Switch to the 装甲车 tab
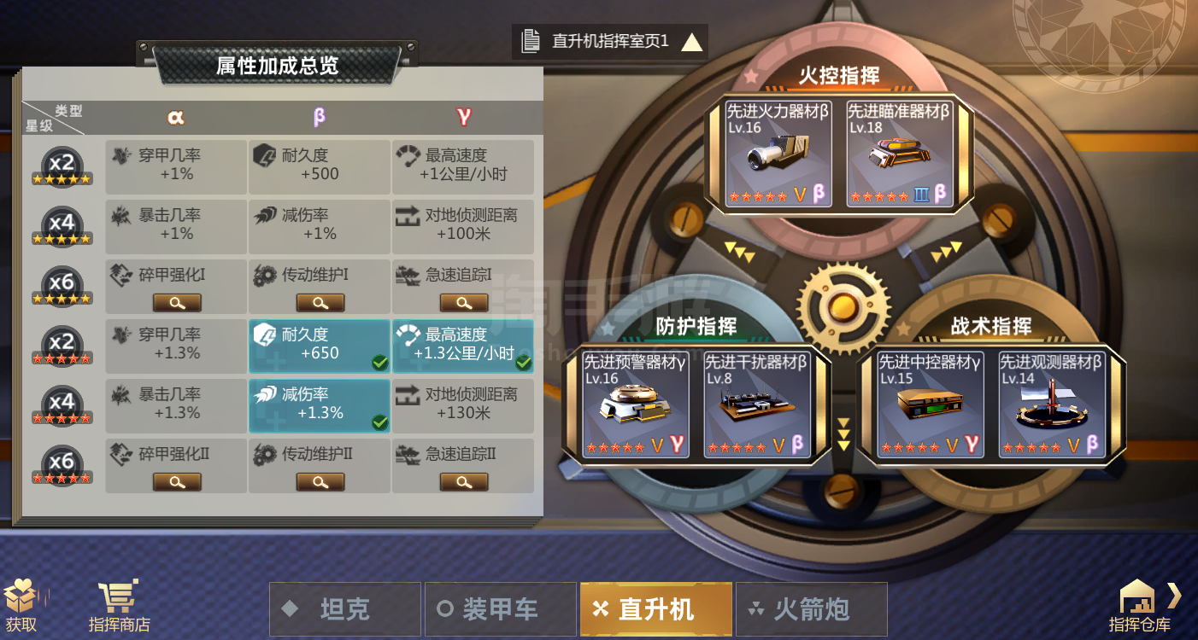The width and height of the screenshot is (1198, 640). [x=501, y=609]
